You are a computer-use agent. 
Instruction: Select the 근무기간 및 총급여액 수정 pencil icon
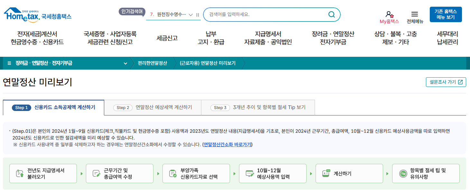click(96, 173)
